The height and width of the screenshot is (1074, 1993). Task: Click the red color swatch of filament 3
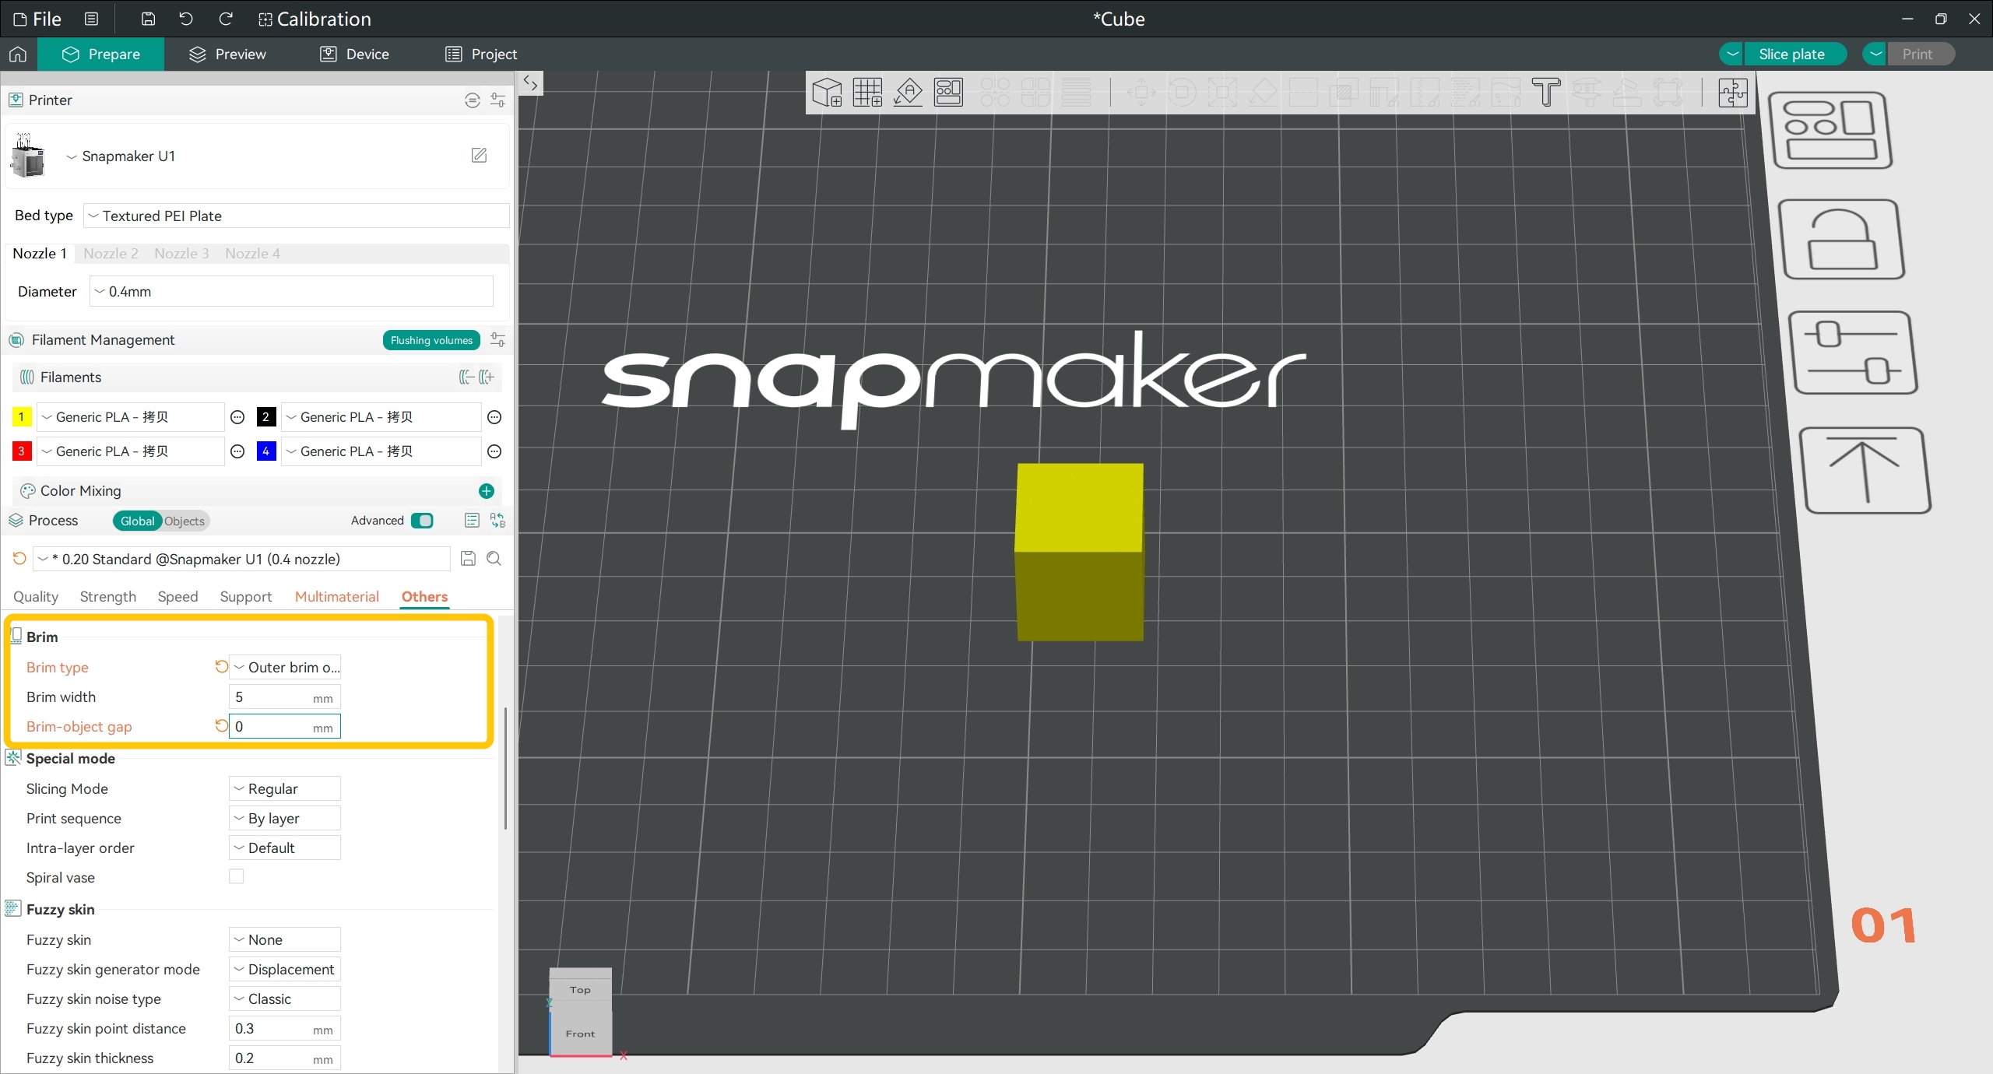point(22,451)
